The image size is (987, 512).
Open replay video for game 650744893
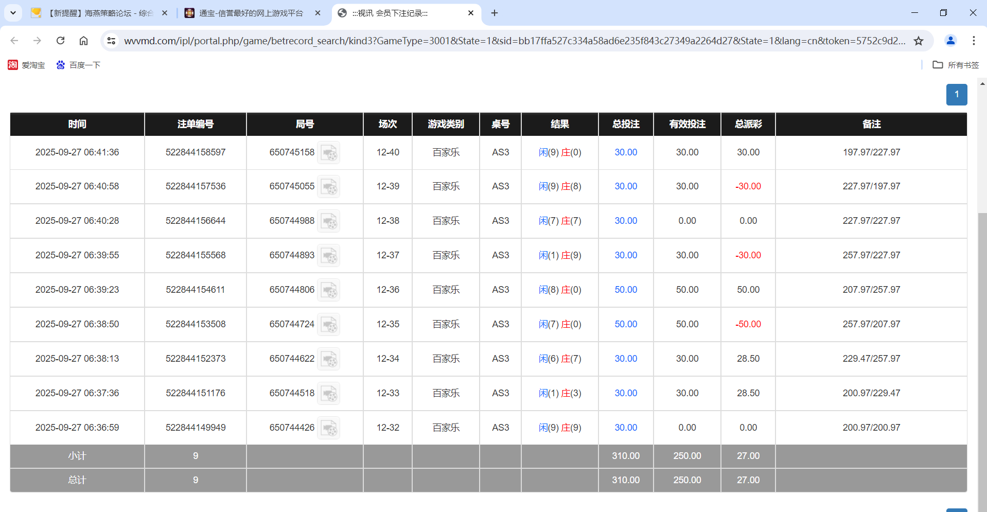(329, 255)
